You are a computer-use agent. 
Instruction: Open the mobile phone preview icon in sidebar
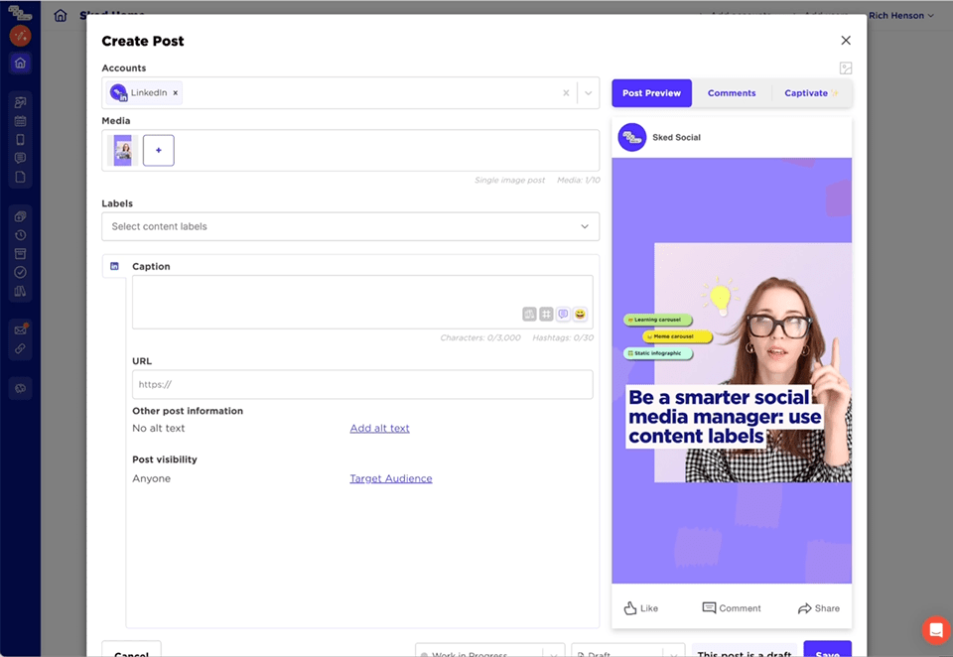pyautogui.click(x=20, y=140)
